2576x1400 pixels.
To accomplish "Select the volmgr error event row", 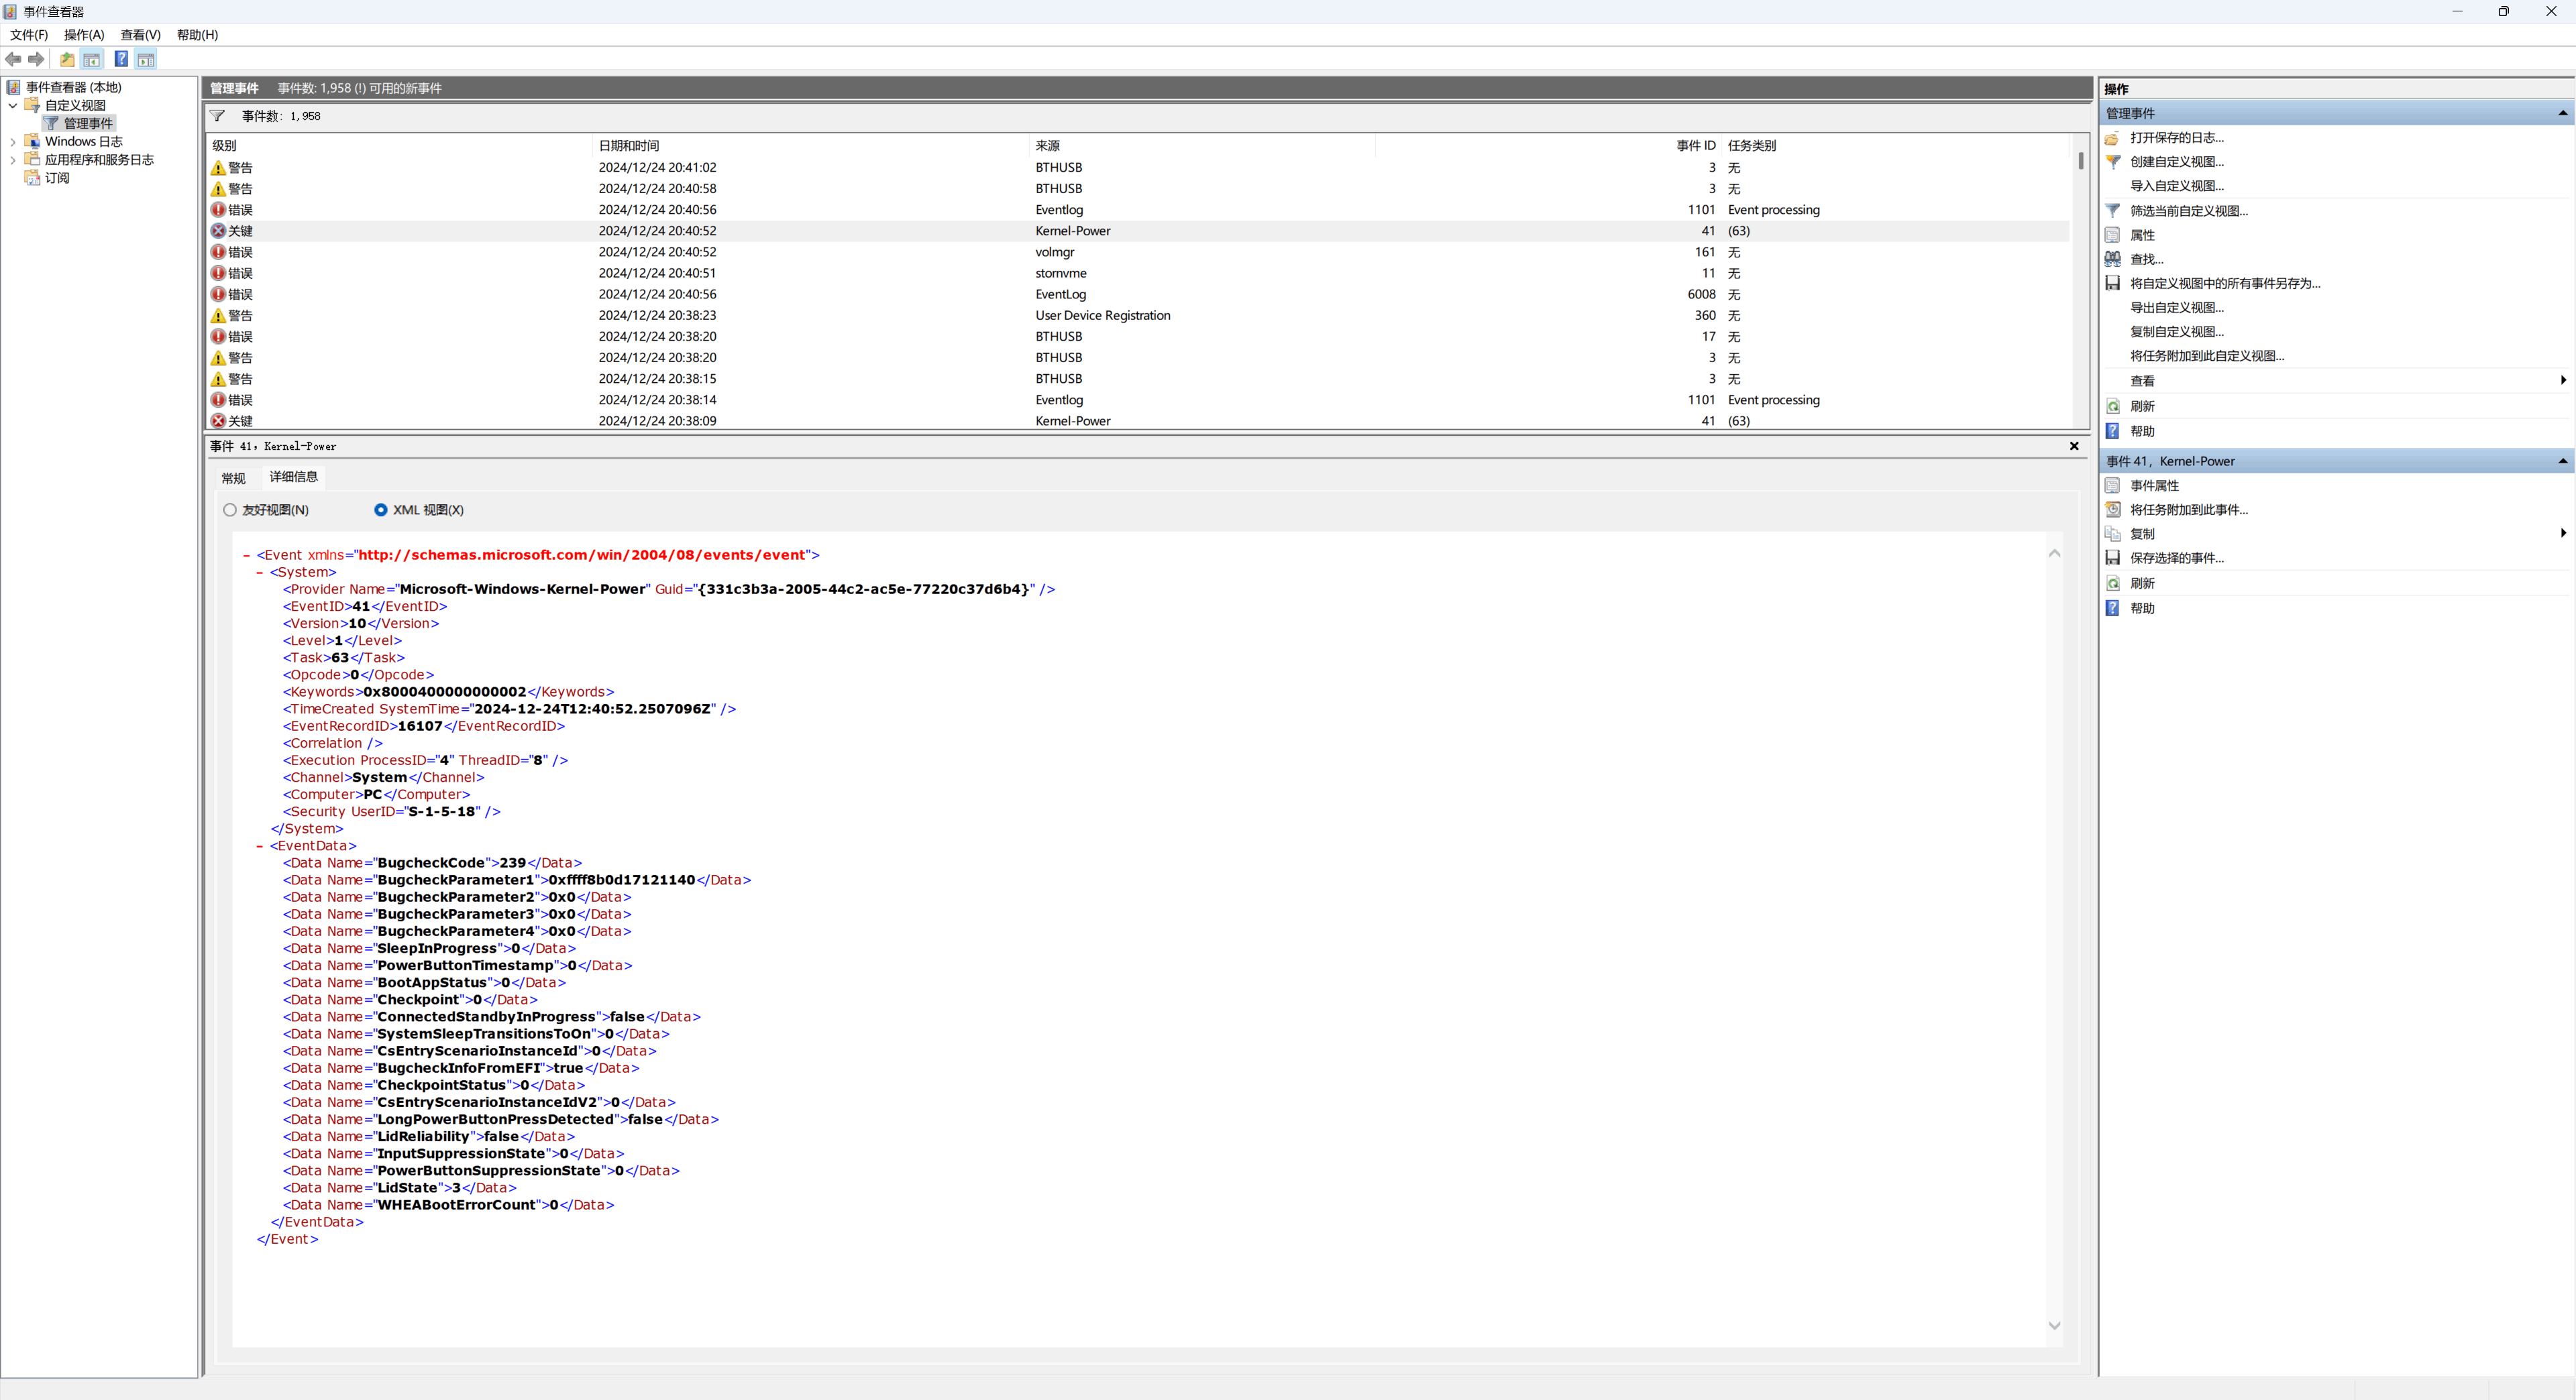I will 1055,252.
